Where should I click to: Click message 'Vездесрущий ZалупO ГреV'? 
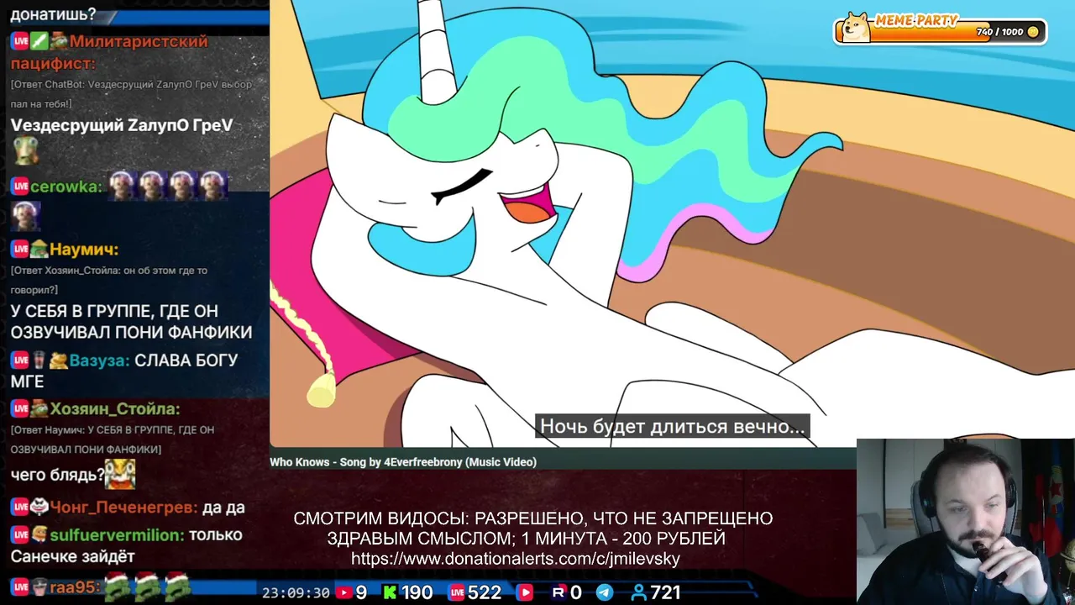point(122,124)
